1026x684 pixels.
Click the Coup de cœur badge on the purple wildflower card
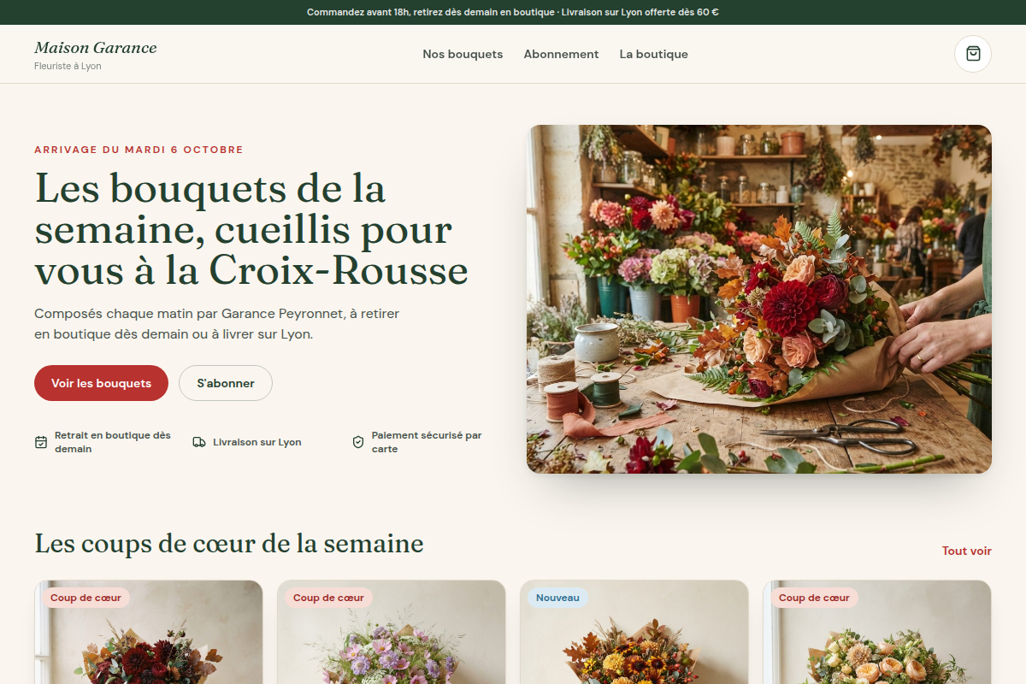coord(328,598)
